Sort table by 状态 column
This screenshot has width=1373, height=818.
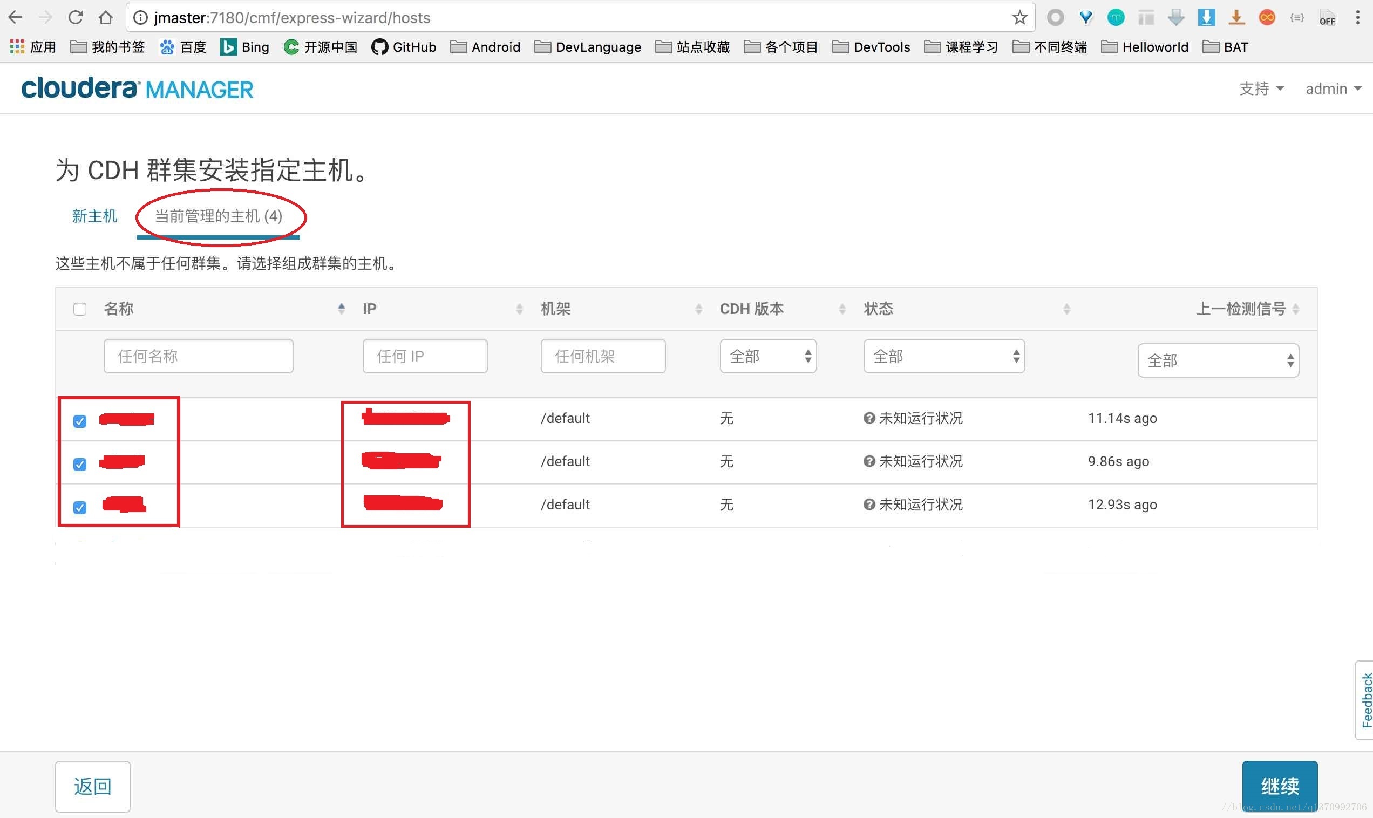(x=1066, y=309)
